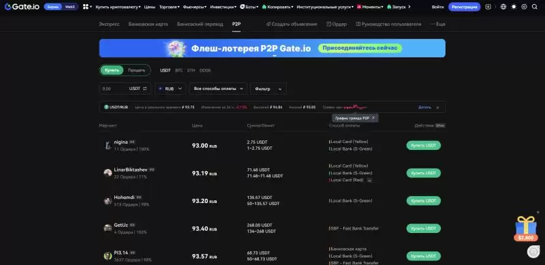Image resolution: width=545 pixels, height=265 pixels.
Task: Switch to Web3 mode
Action: click(x=70, y=7)
